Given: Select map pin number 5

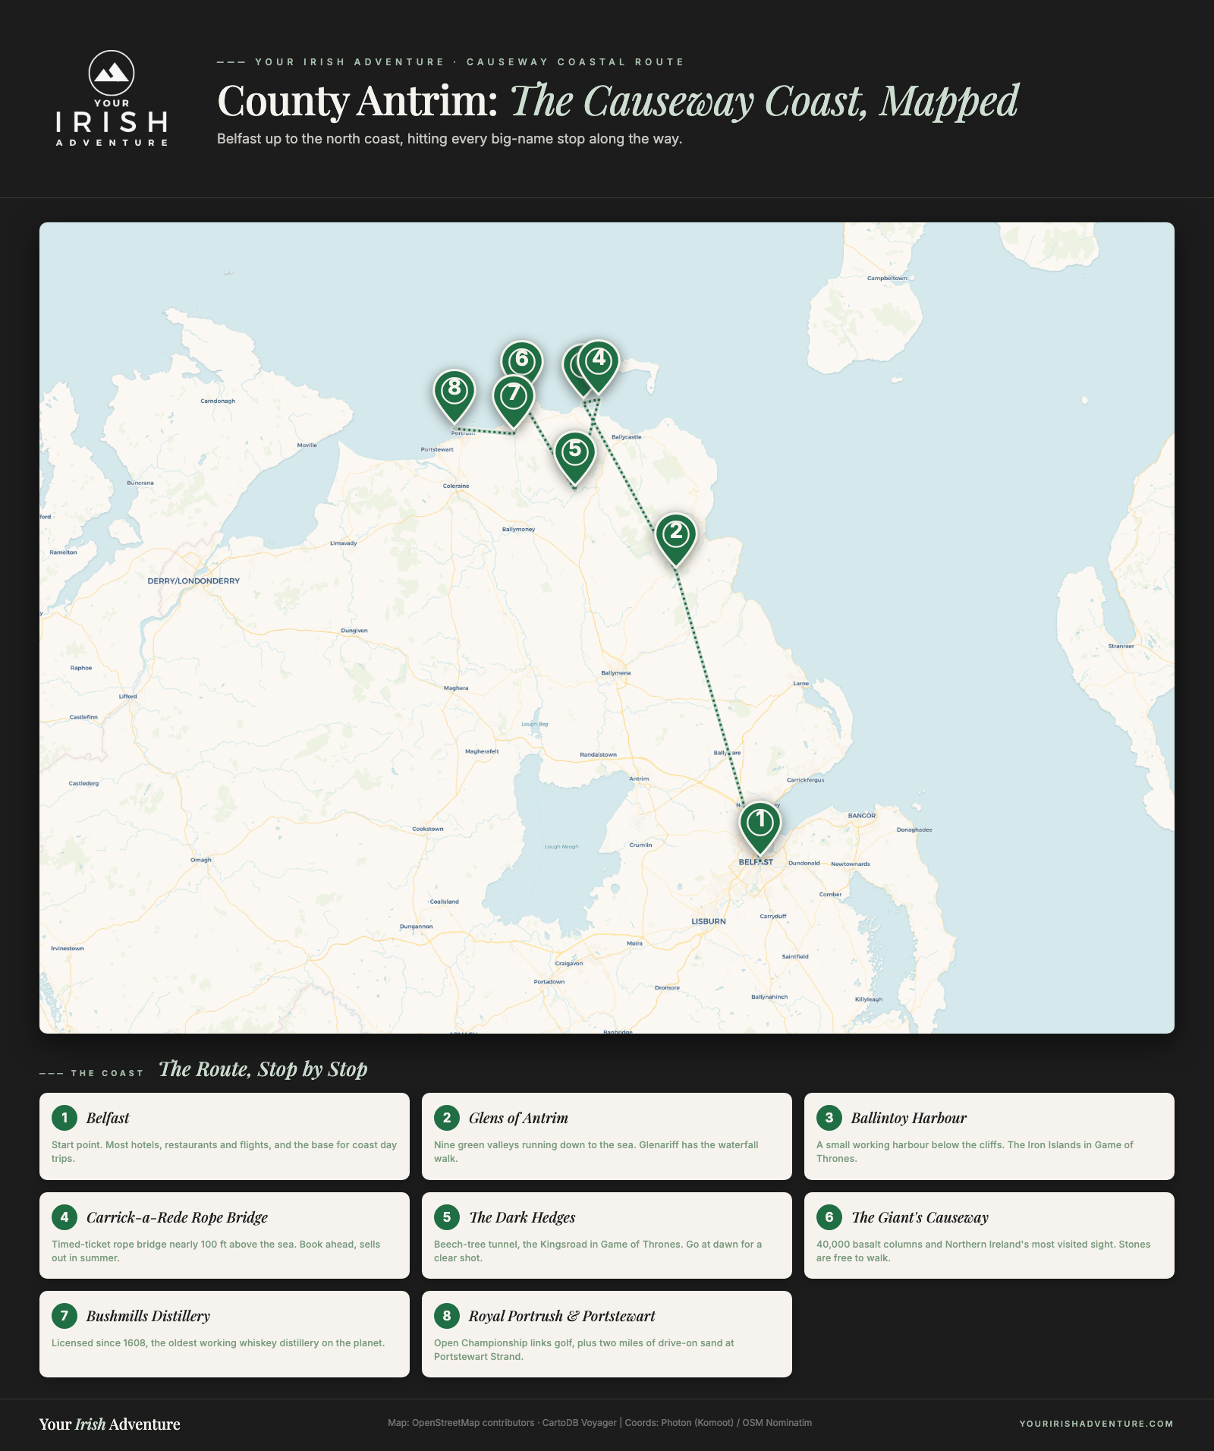Looking at the screenshot, I should point(574,458).
